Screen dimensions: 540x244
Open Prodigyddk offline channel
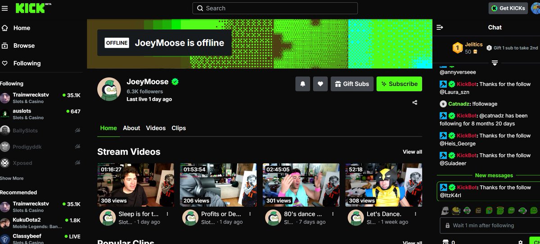[x=40, y=147]
